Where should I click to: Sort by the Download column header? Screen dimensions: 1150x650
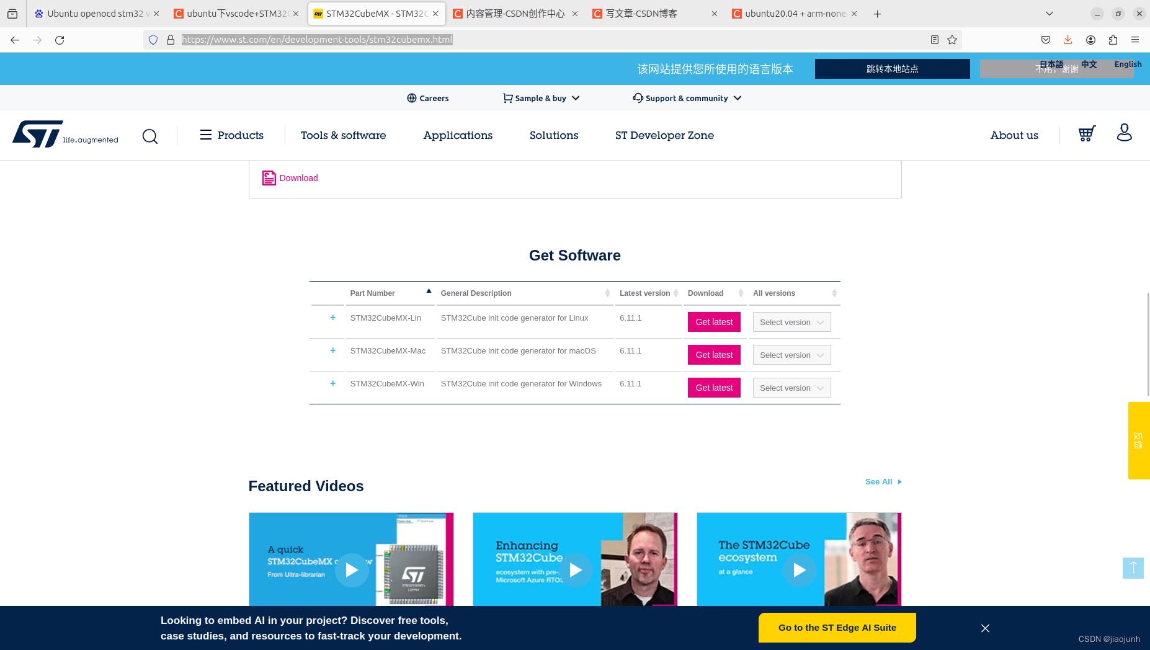coord(715,293)
